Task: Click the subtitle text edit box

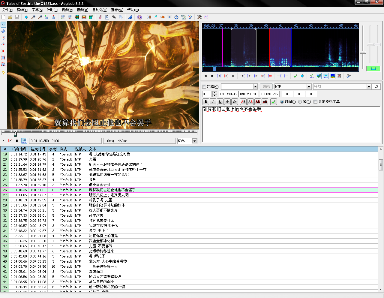Action: coord(292,124)
